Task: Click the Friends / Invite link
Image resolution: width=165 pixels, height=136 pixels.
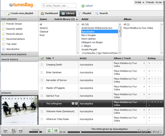Action: pos(154,2)
